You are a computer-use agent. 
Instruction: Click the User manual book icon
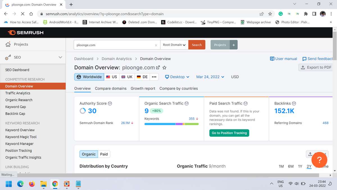tap(272, 59)
